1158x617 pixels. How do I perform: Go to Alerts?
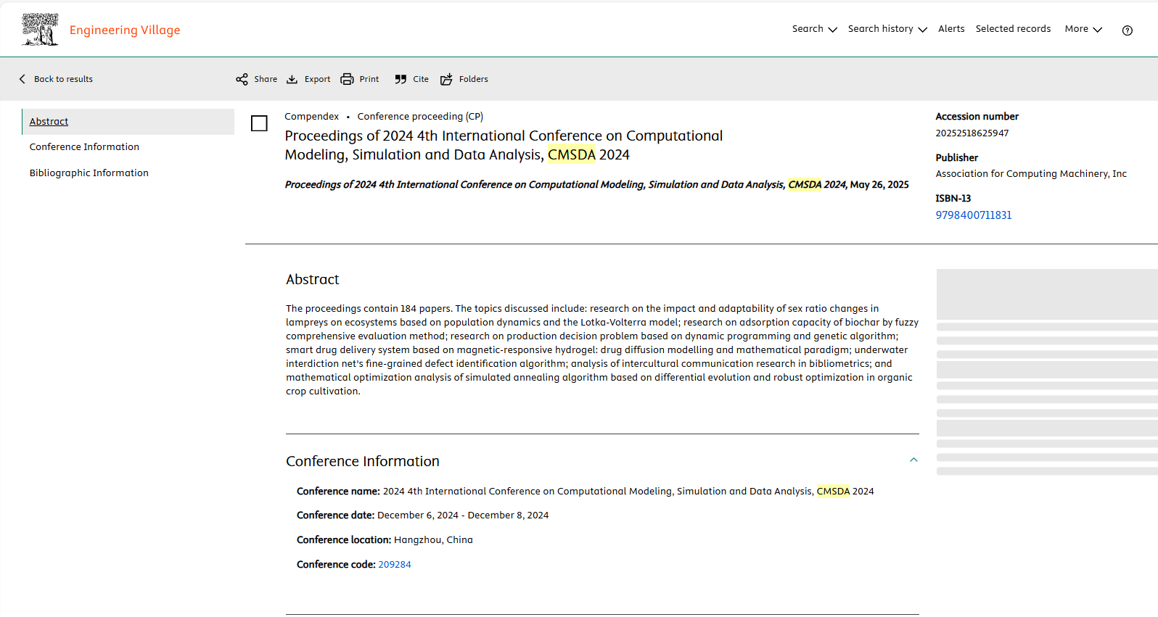point(951,29)
